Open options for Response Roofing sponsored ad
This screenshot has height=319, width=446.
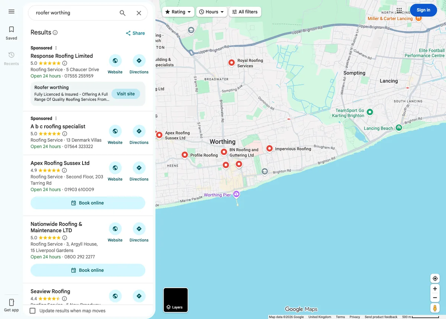56,48
